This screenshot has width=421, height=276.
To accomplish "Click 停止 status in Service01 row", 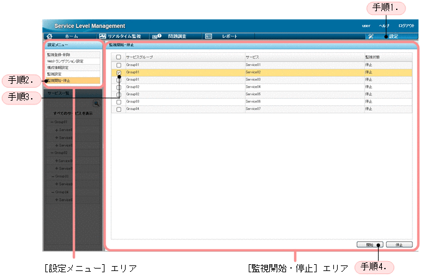I will (x=369, y=65).
